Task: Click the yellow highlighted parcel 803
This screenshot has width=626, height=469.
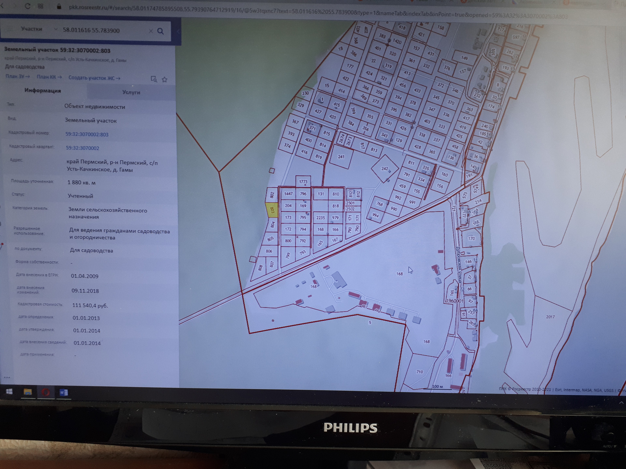Action: (x=272, y=210)
